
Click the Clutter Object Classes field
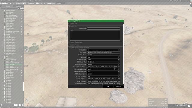click(103, 84)
